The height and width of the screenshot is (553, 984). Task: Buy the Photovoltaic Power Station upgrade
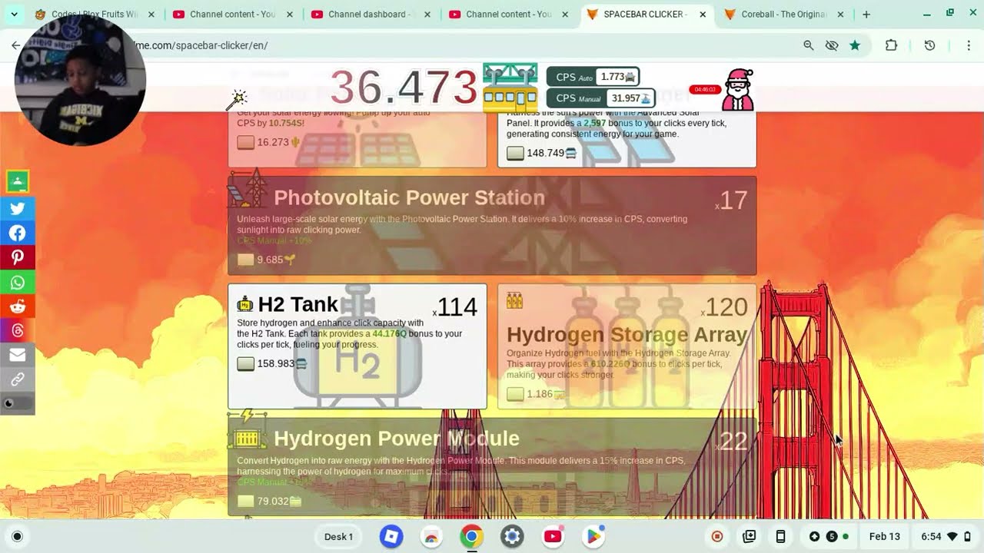tap(492, 226)
